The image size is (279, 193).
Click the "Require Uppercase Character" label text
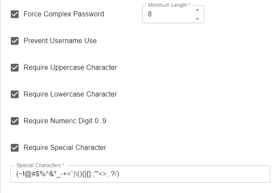(70, 68)
